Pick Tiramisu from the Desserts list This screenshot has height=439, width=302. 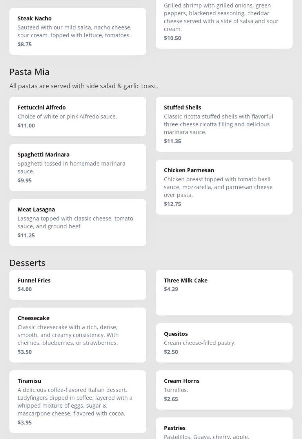point(78,401)
